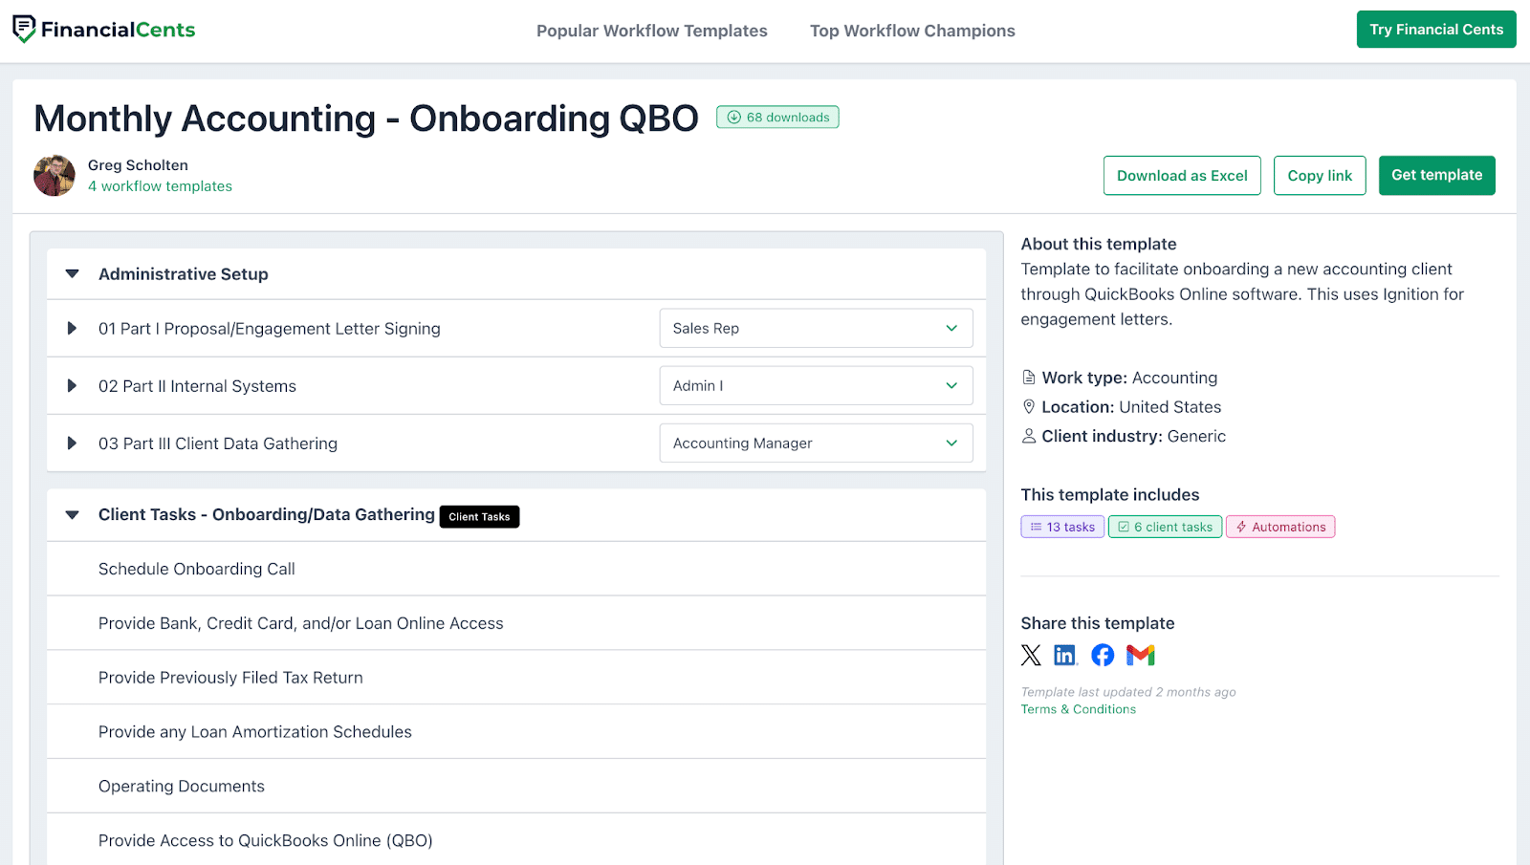Share template via Facebook icon

pos(1103,655)
